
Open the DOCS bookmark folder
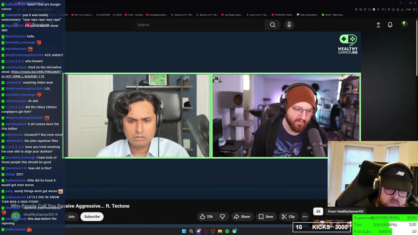pyautogui.click(x=117, y=15)
